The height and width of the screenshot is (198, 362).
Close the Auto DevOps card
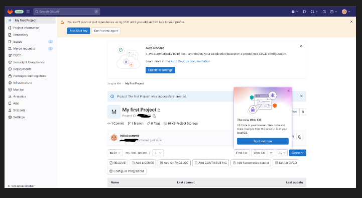pos(301,46)
